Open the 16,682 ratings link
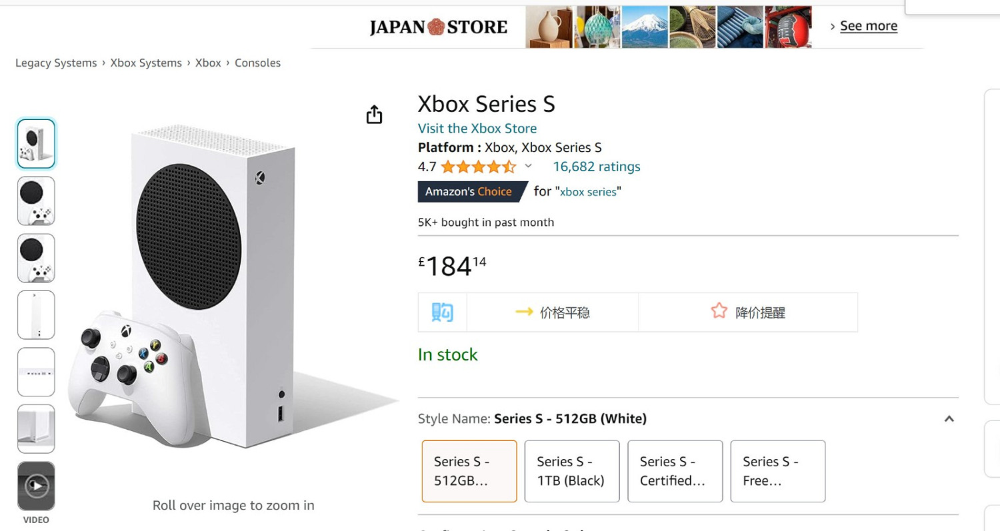The width and height of the screenshot is (1000, 531). click(596, 166)
